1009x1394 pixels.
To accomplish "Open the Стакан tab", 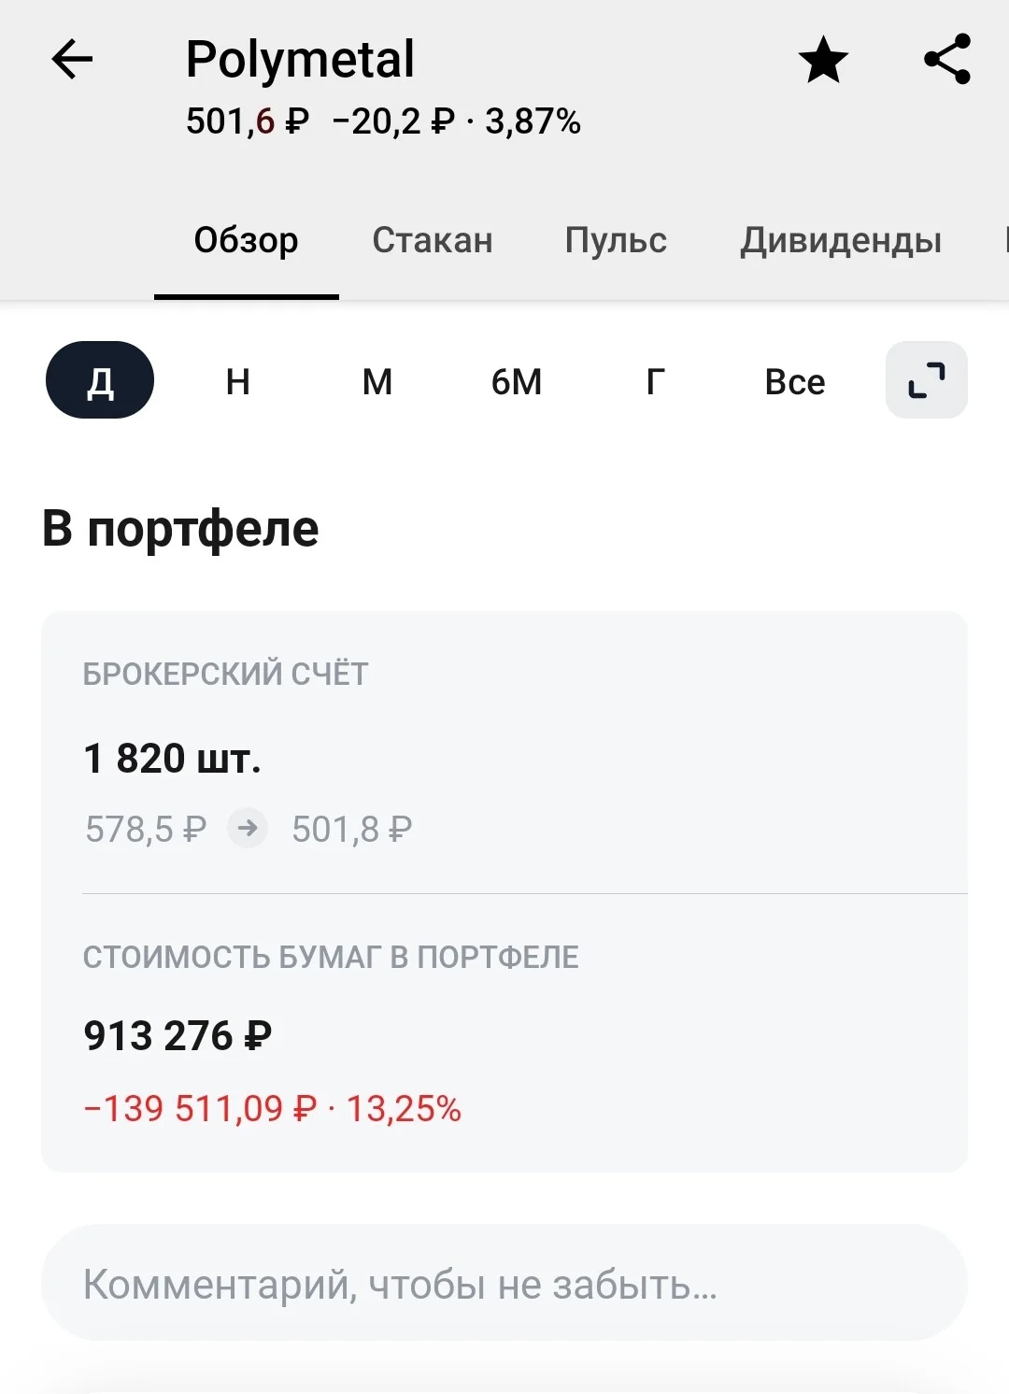I will pos(432,240).
